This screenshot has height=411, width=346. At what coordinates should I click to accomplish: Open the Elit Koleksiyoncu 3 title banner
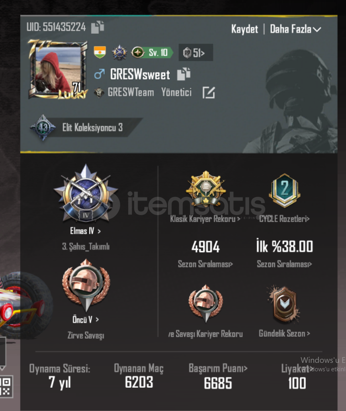(87, 128)
